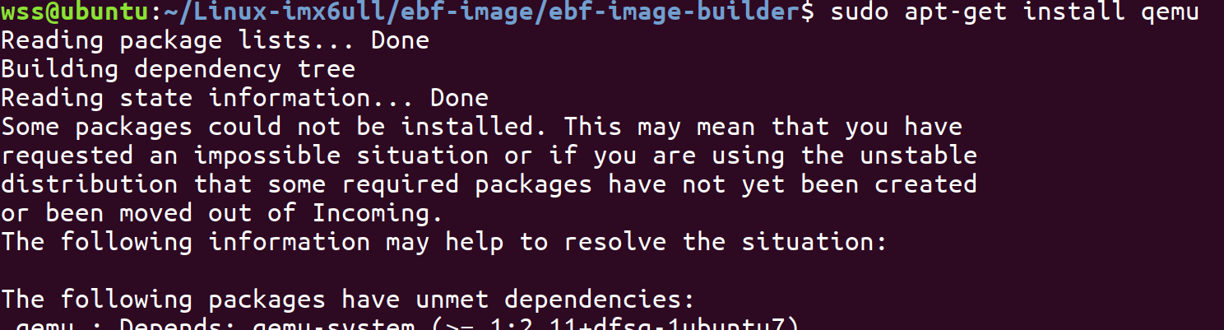Click the Reading state information line
The height and width of the screenshot is (330, 1224).
[244, 98]
